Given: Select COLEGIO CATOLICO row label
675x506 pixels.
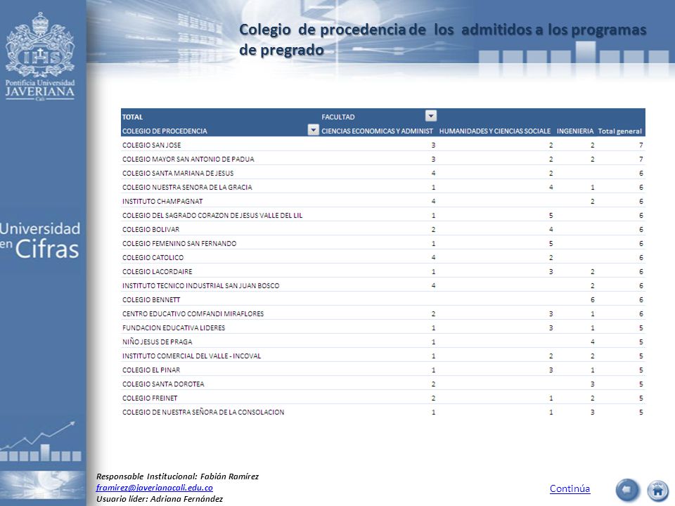Looking at the screenshot, I should pos(153,258).
